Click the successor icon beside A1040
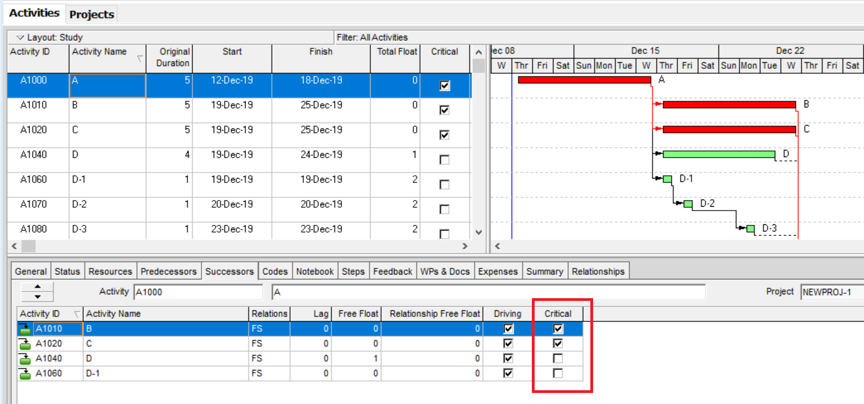864x404 pixels. [x=25, y=359]
